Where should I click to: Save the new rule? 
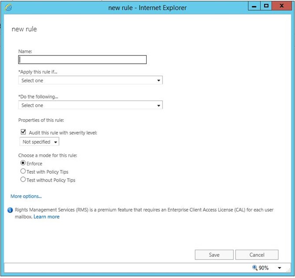[214, 255]
